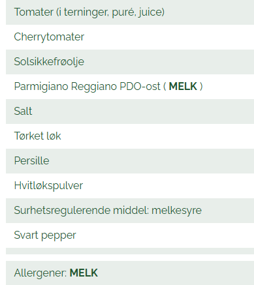Viewport: 254px width, 285px height.
Task: Click the word Reggiano in the cheese row
Action: 94,87
